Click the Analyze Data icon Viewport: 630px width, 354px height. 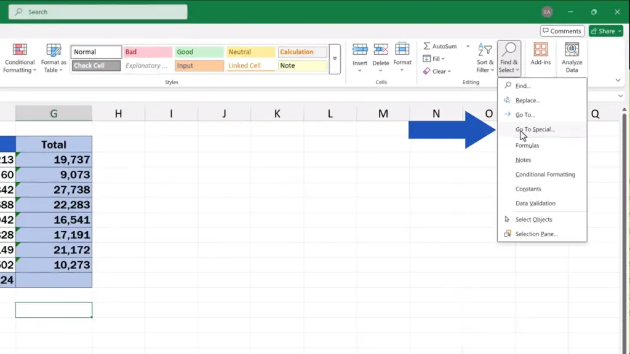coord(572,50)
